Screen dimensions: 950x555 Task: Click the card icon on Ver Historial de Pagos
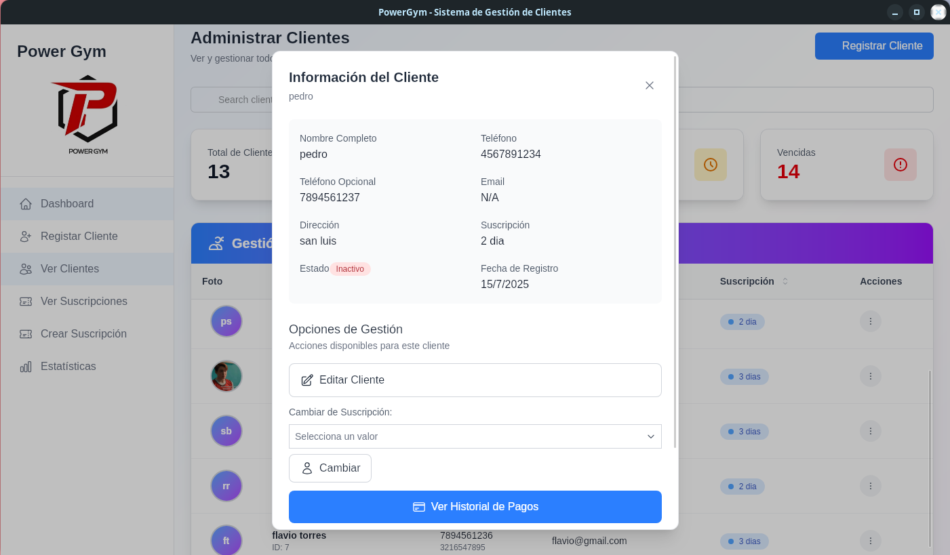(x=419, y=507)
